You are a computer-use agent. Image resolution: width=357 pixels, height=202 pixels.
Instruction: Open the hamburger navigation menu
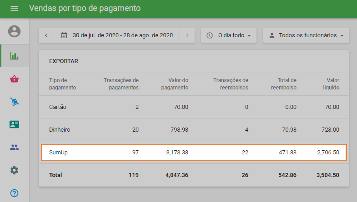tap(14, 9)
